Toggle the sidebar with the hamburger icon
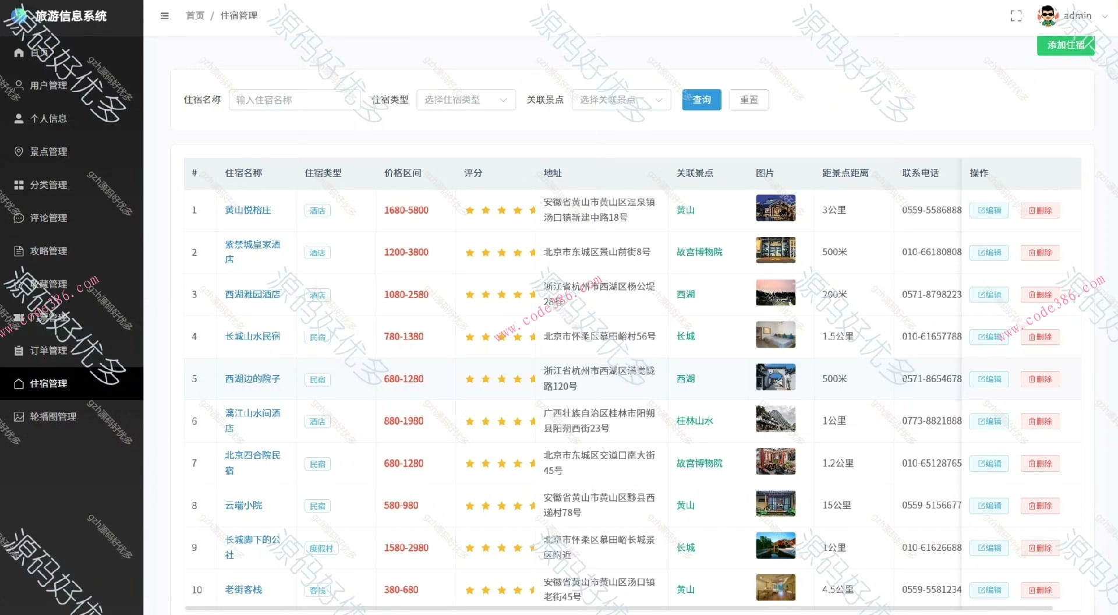This screenshot has width=1118, height=615. (x=165, y=16)
